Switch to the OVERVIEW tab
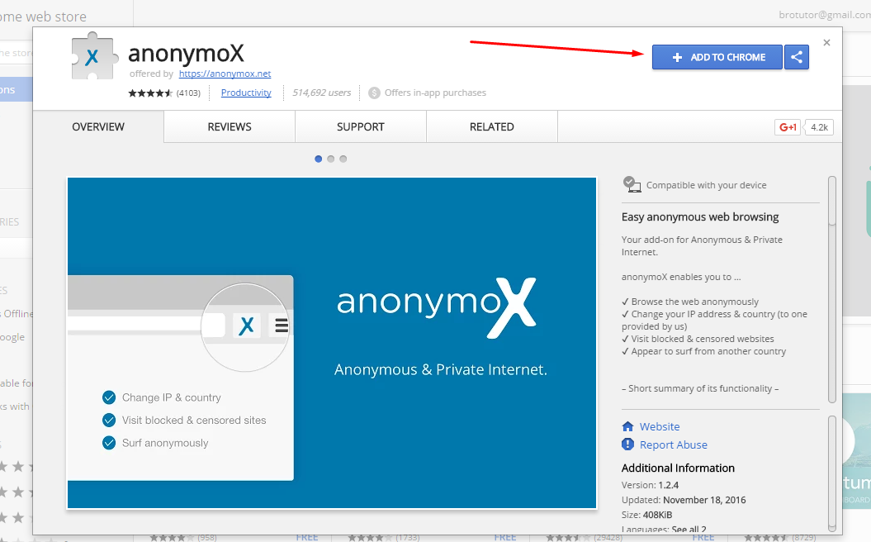The image size is (871, 542). pos(98,126)
